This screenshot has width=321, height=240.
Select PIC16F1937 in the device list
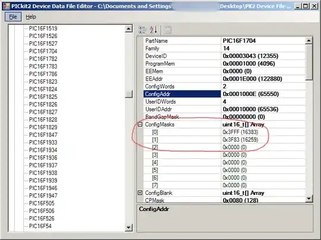pyautogui.click(x=43, y=165)
